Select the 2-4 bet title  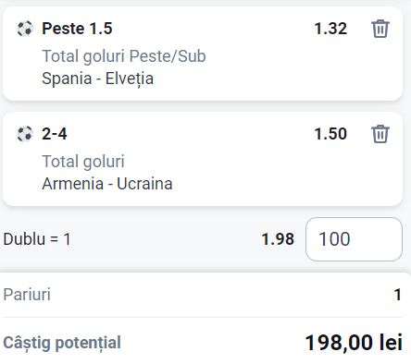tap(55, 134)
